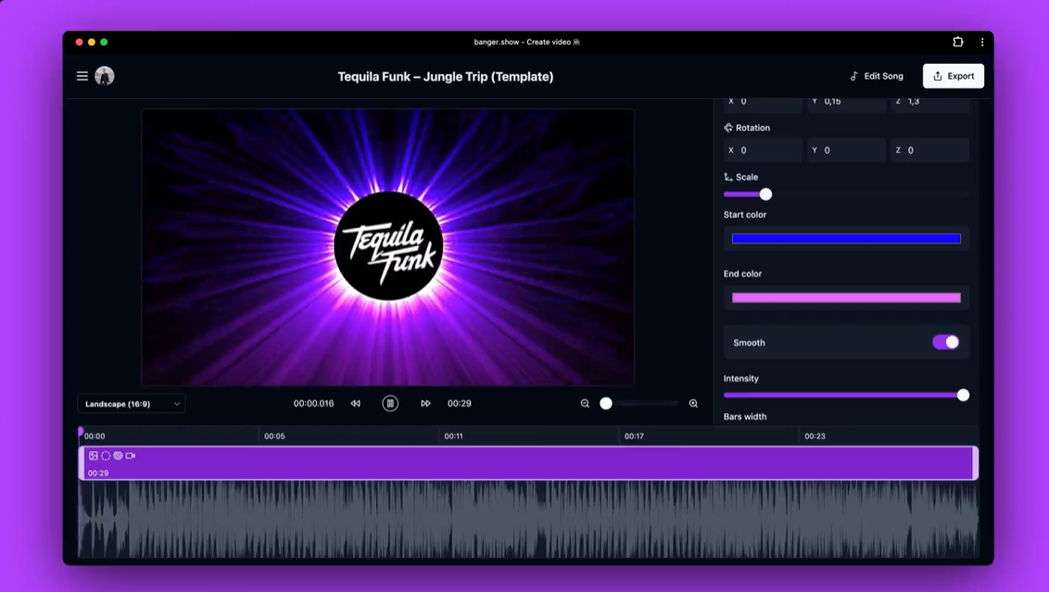
Task: Click the Rotation icon in properties panel
Action: [x=727, y=128]
